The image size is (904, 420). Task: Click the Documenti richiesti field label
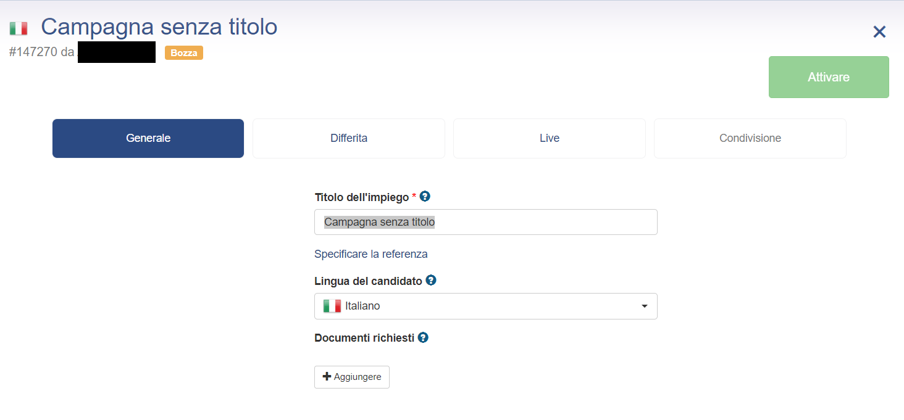point(364,338)
